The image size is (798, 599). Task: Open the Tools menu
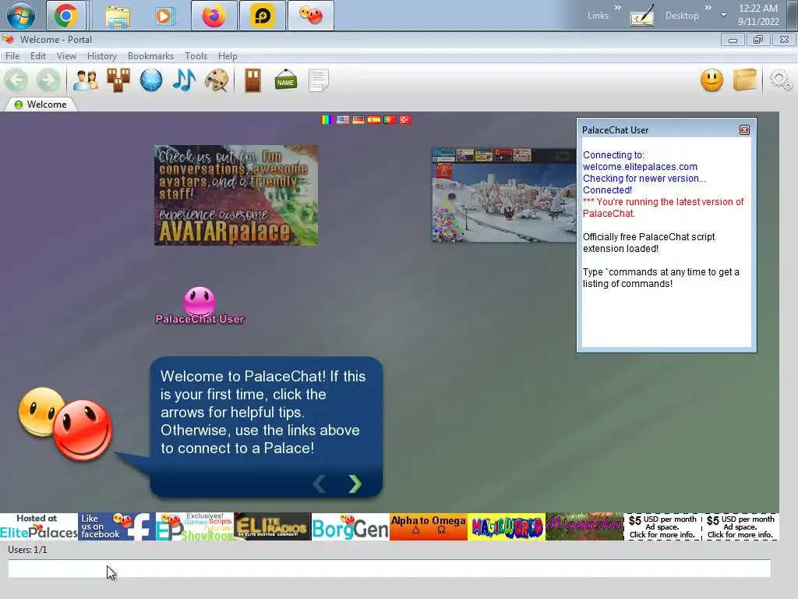point(196,56)
